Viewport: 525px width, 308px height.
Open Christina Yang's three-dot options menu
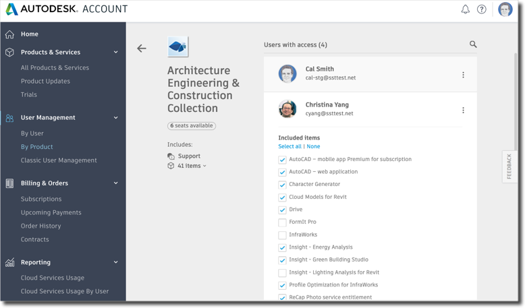463,110
